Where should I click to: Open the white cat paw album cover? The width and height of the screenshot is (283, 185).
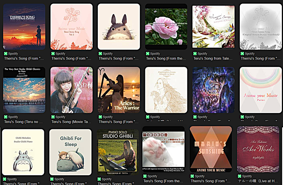(x=164, y=149)
